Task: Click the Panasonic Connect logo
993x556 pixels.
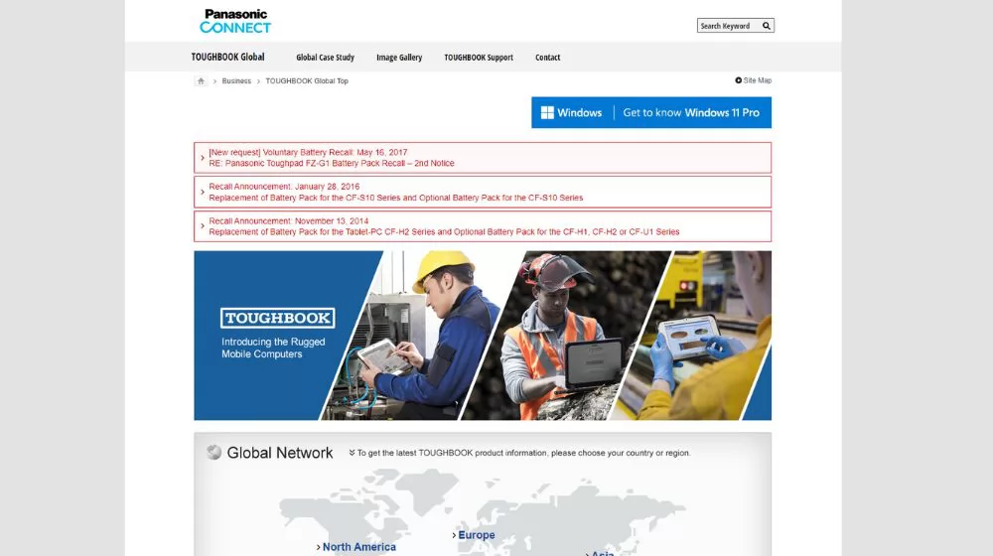Action: [x=235, y=21]
